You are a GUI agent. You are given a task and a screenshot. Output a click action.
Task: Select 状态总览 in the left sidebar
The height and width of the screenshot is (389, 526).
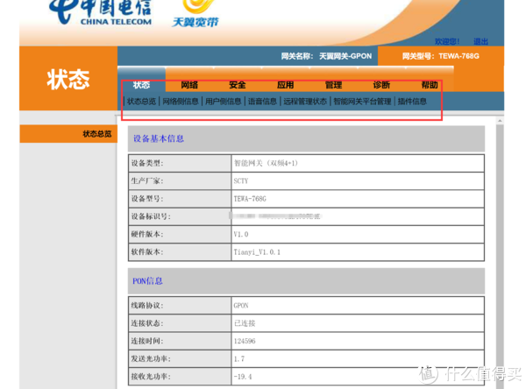(96, 134)
